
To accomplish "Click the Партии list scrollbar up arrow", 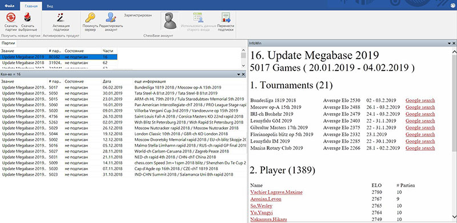I will click(244, 51).
